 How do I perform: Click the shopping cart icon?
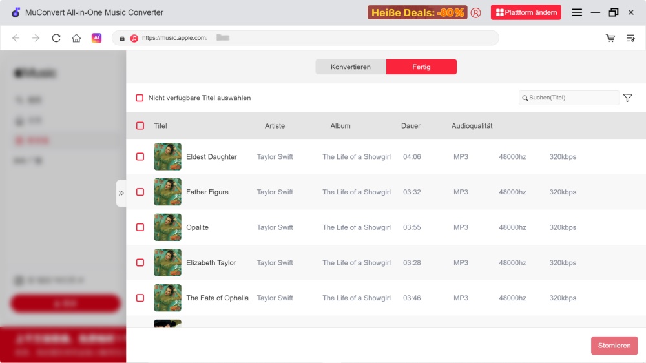[x=610, y=38]
